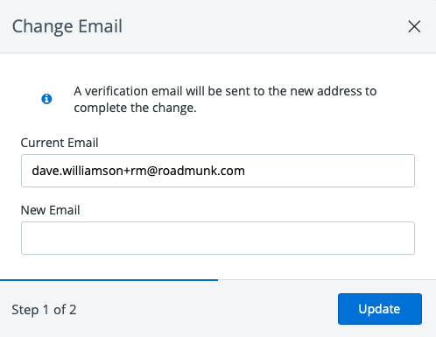436x337 pixels.
Task: Click 'complete the change.' message line
Action: (135, 108)
